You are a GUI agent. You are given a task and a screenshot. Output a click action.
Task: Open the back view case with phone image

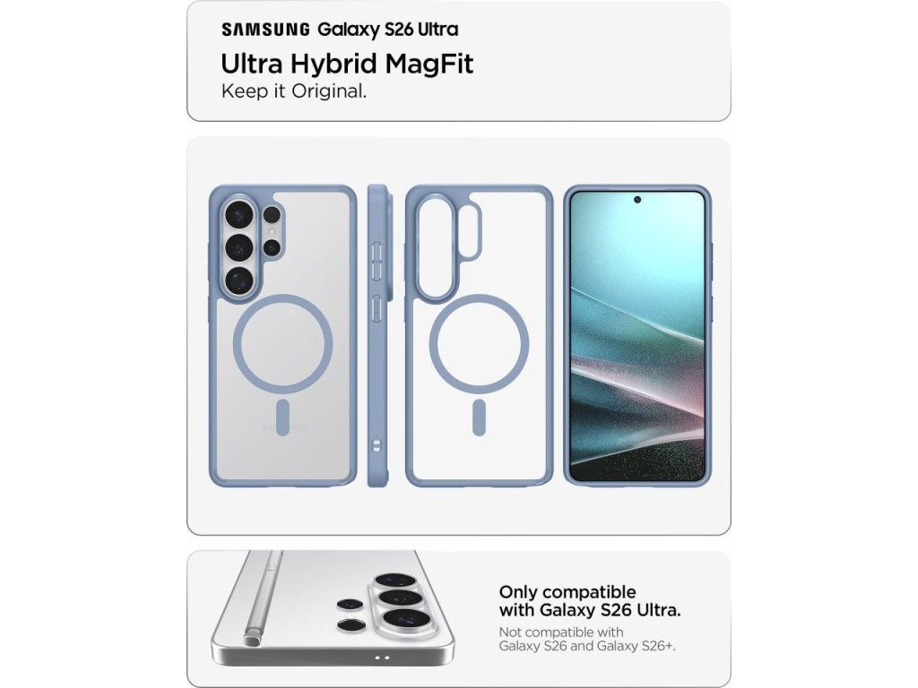click(x=282, y=337)
